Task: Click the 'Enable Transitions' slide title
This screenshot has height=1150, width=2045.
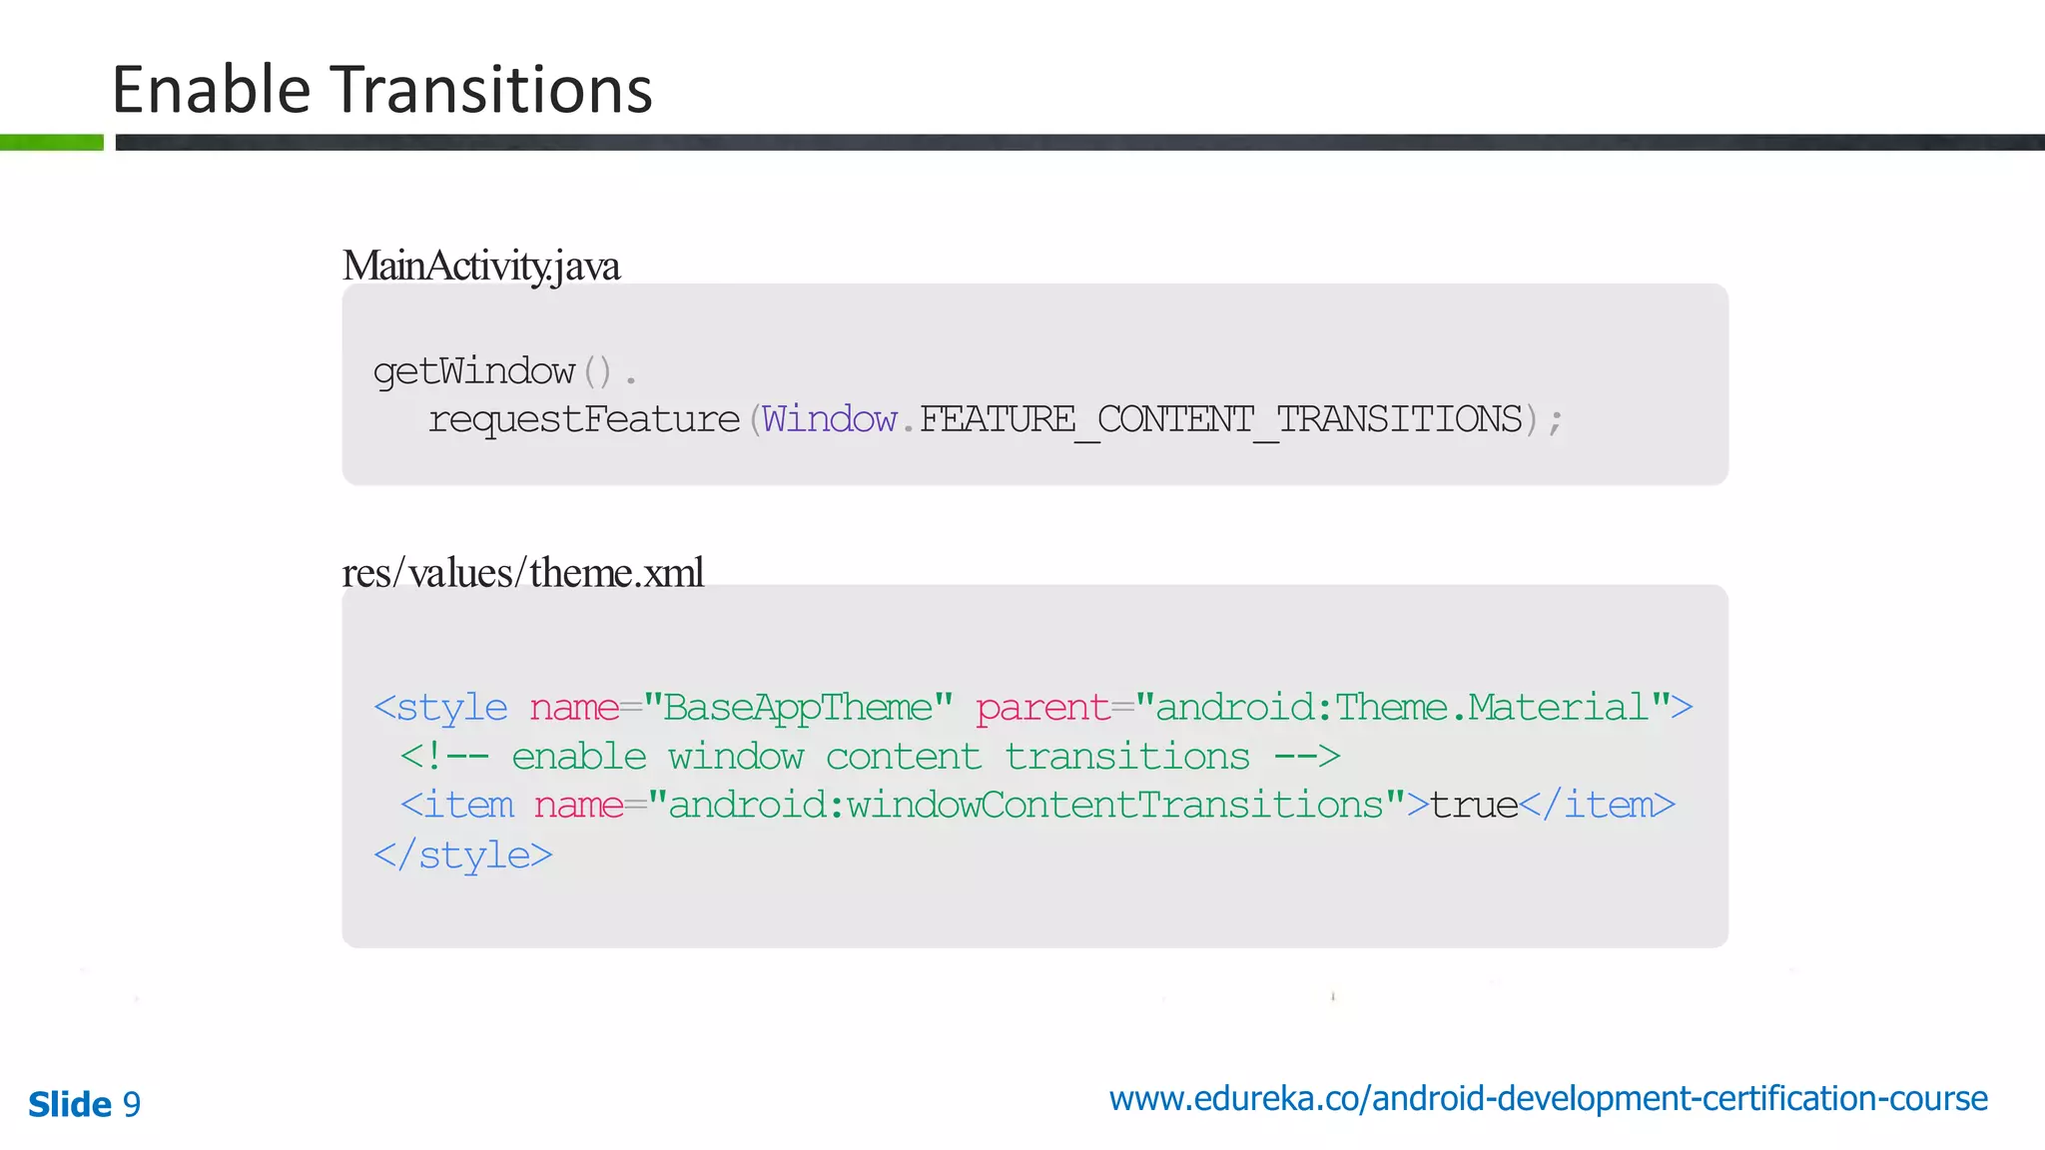Action: [x=382, y=89]
